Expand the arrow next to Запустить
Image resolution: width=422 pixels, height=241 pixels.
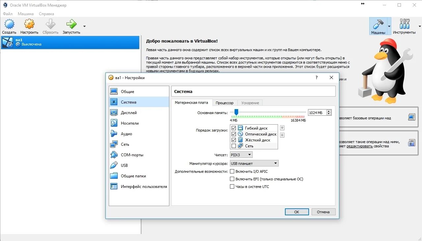[x=84, y=26]
